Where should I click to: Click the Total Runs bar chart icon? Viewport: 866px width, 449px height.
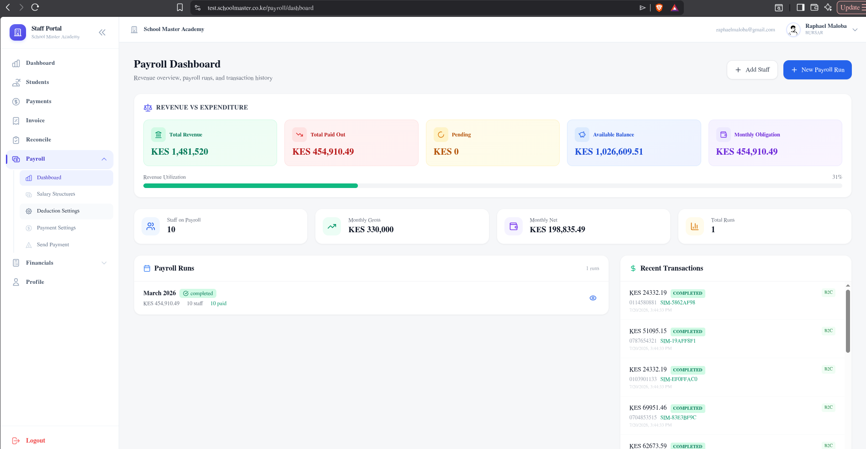[695, 226]
